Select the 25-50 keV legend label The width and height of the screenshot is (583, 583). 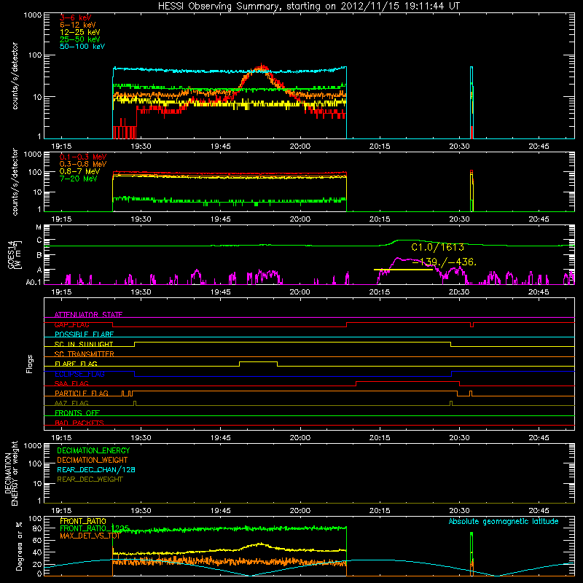pyautogui.click(x=80, y=39)
